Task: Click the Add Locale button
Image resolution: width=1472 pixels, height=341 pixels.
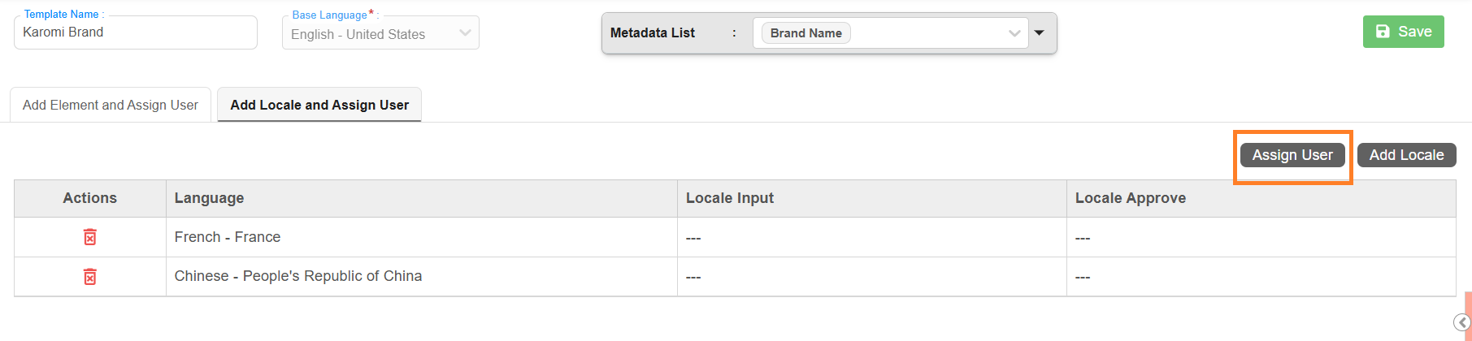Action: coord(1406,155)
